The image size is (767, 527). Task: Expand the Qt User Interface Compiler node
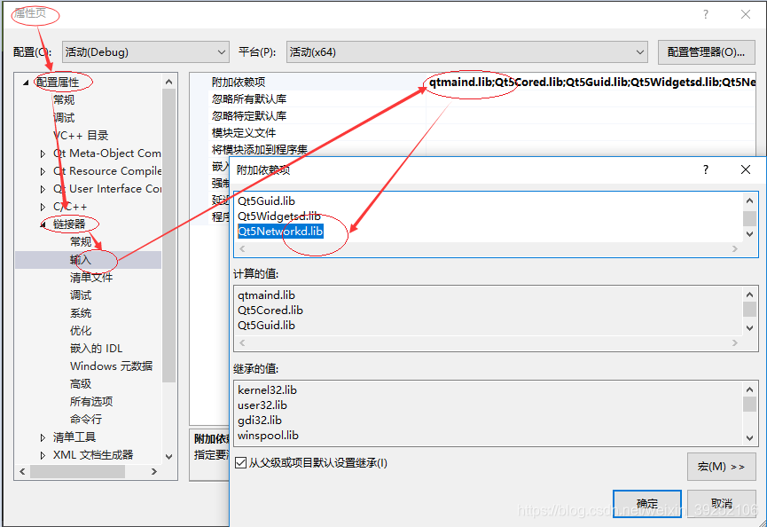pyautogui.click(x=43, y=189)
